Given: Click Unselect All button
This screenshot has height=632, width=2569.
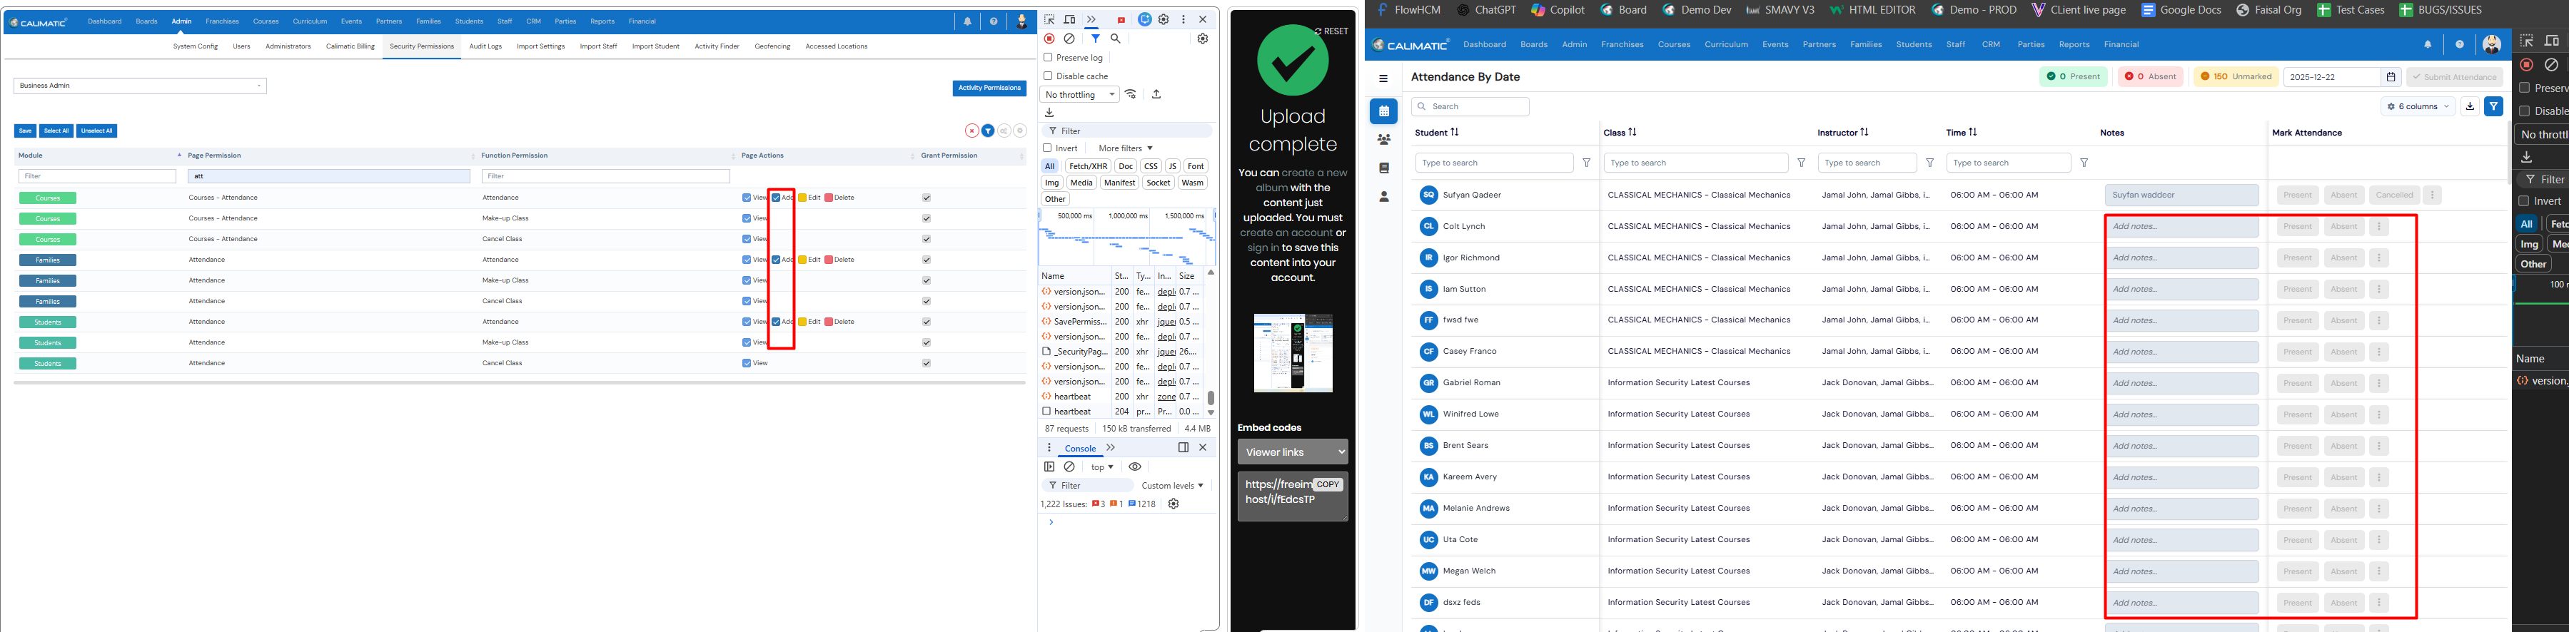Looking at the screenshot, I should [97, 131].
